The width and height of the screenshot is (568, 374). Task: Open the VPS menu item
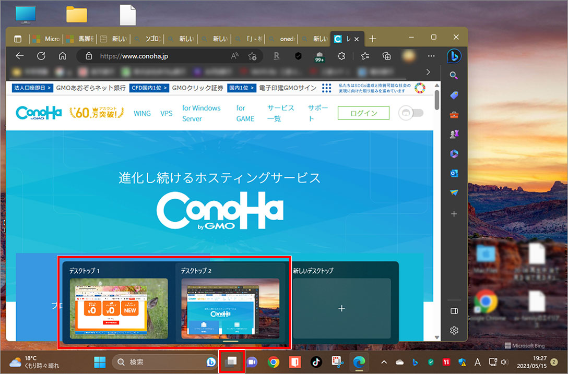pos(166,113)
